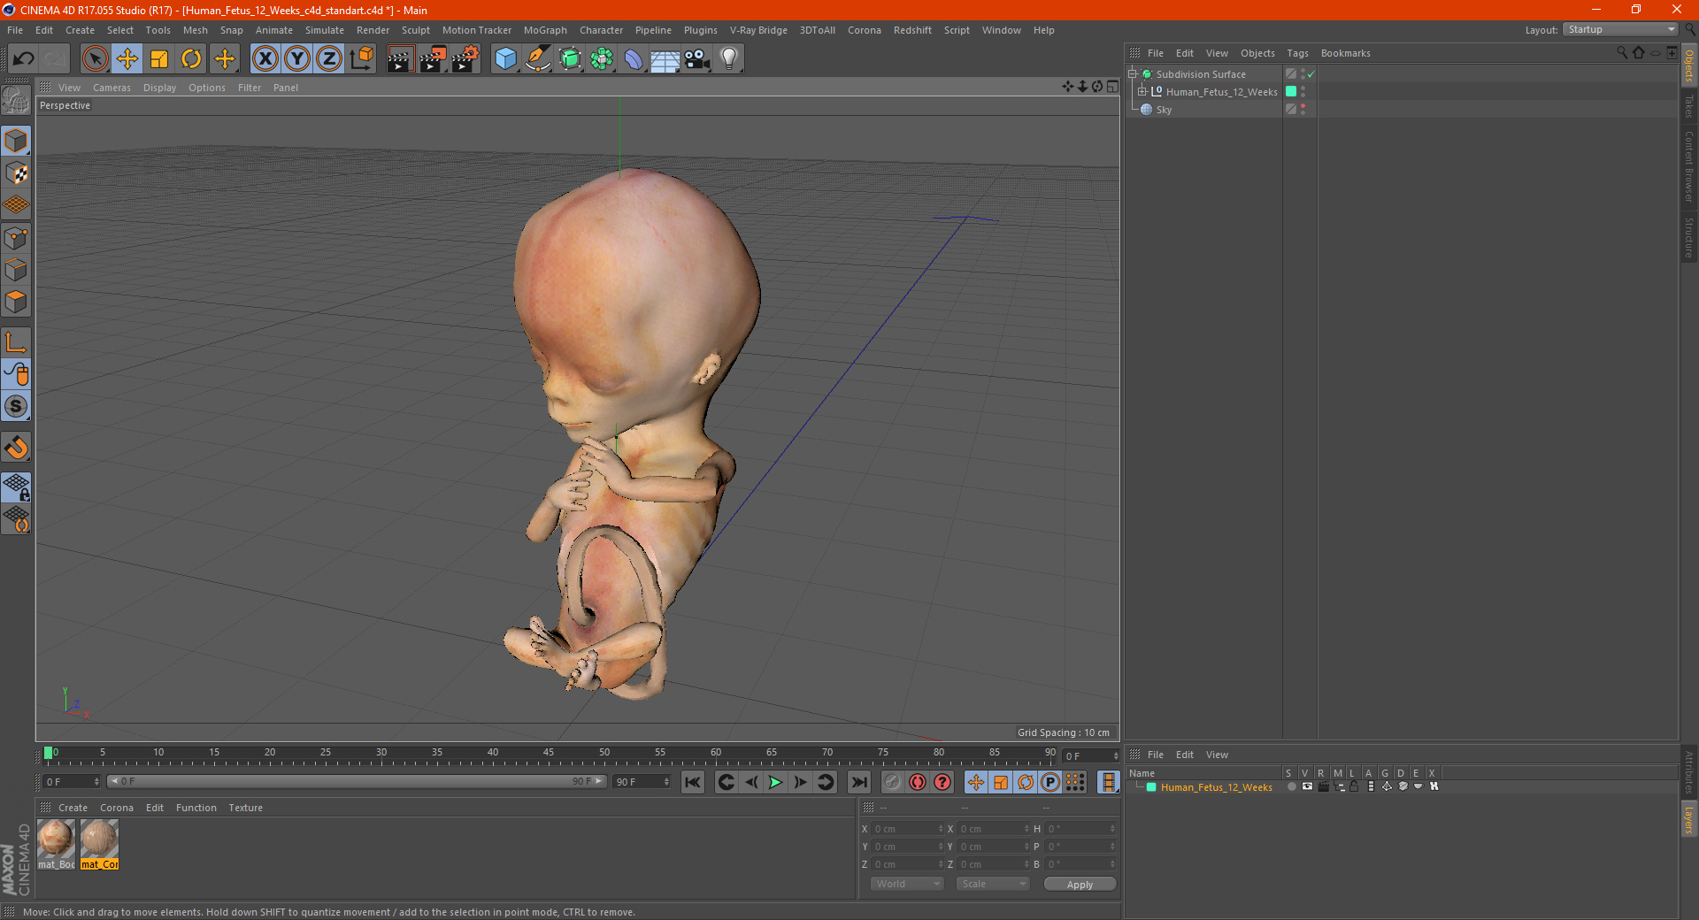Select the Move tool in top toolbar
The height and width of the screenshot is (920, 1699).
point(127,59)
